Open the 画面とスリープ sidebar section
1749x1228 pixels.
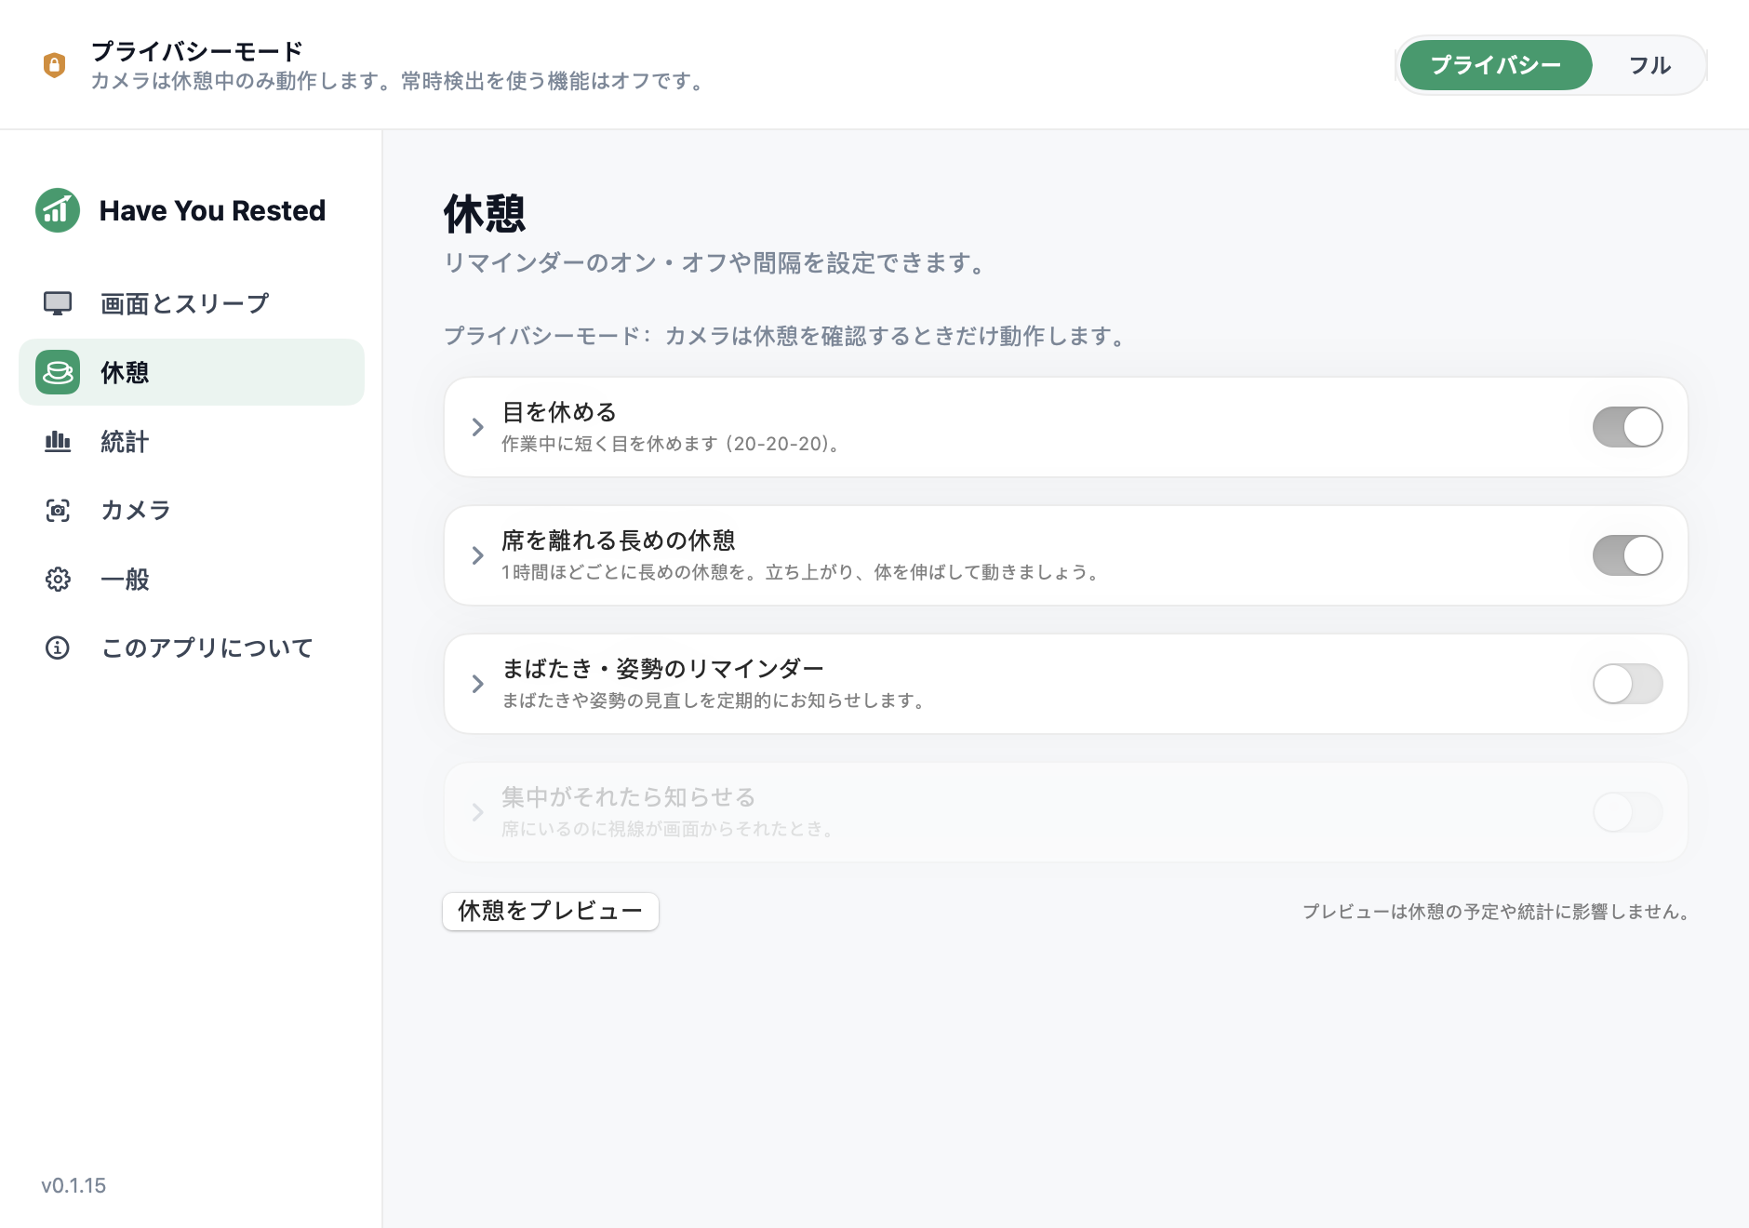click(x=192, y=303)
